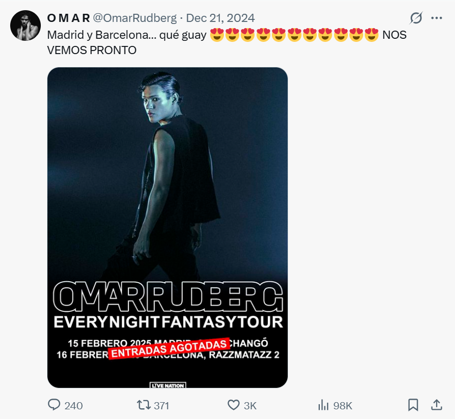Screen dimensions: 455x419
Task: Like the post with the heart icon
Action: [x=233, y=405]
